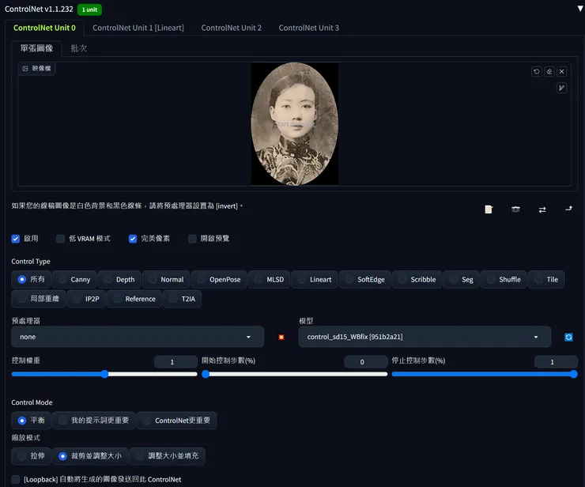Select ControlNet更重要 control mode
This screenshot has height=487, width=585.
[176, 421]
